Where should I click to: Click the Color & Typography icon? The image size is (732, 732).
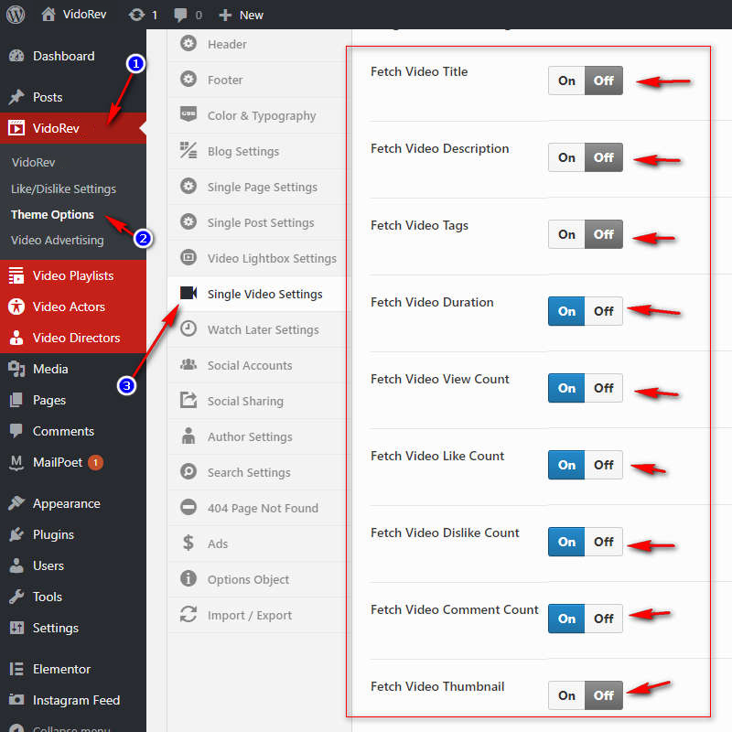(x=188, y=115)
